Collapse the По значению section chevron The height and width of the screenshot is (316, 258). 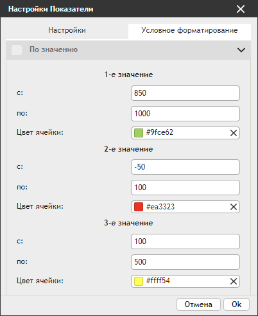241,50
